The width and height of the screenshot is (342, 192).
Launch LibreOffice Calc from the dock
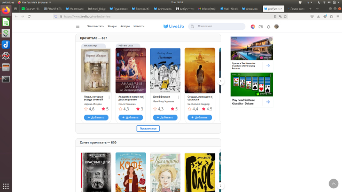click(6, 22)
